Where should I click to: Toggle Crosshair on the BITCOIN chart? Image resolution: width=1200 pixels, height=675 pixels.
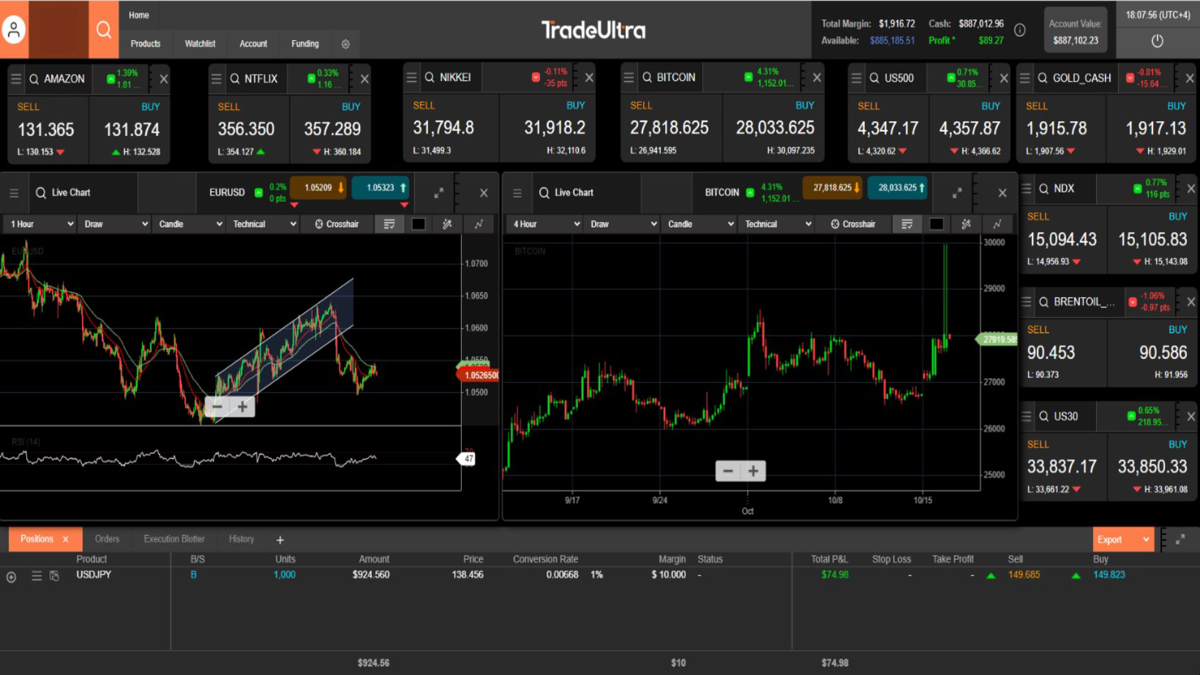(x=853, y=224)
